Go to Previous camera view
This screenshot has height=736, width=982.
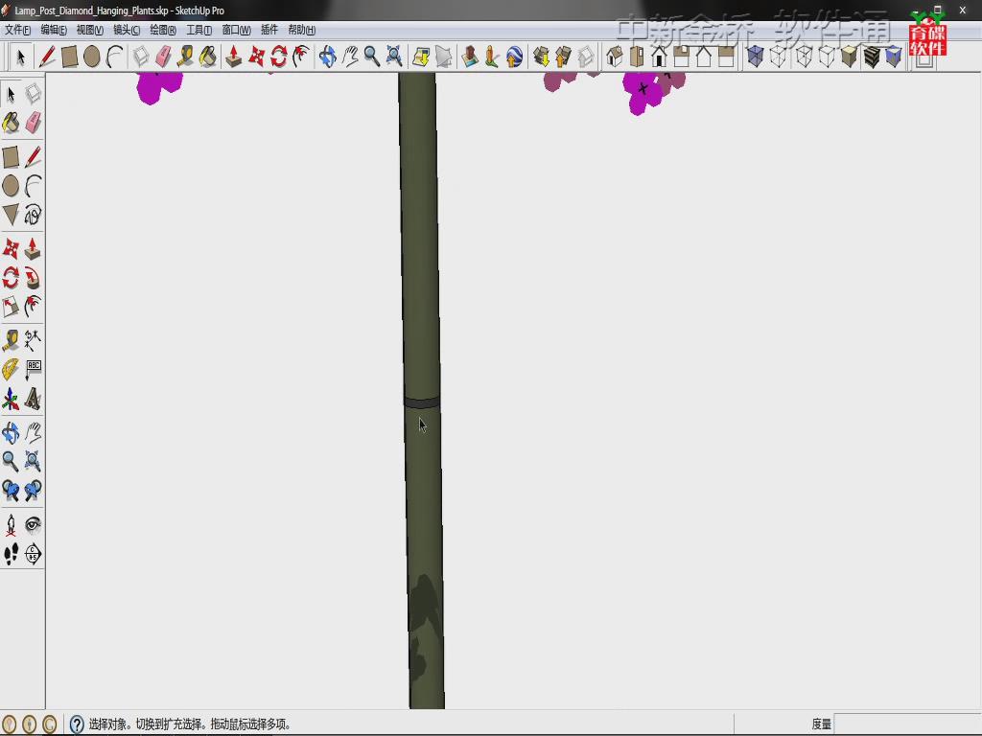coord(11,490)
